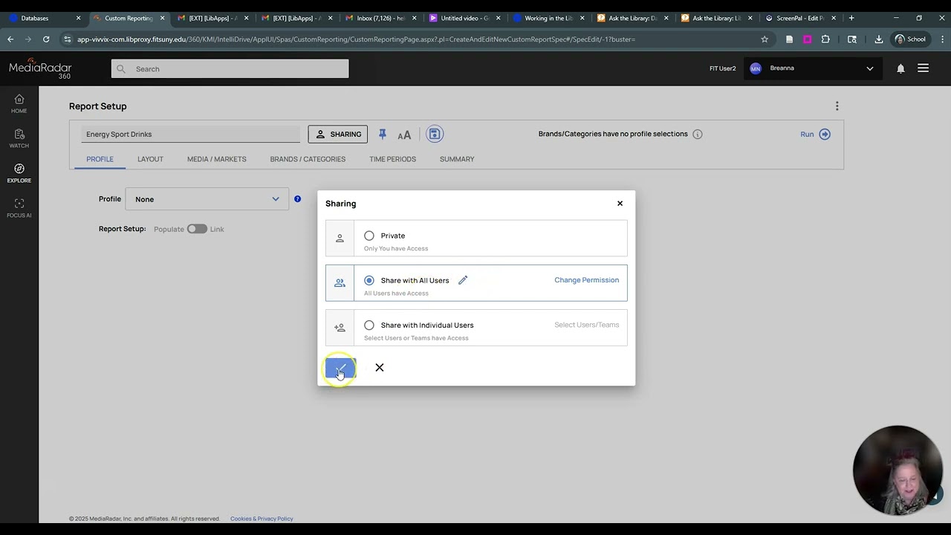Switch to the Time Periods tab

392,159
